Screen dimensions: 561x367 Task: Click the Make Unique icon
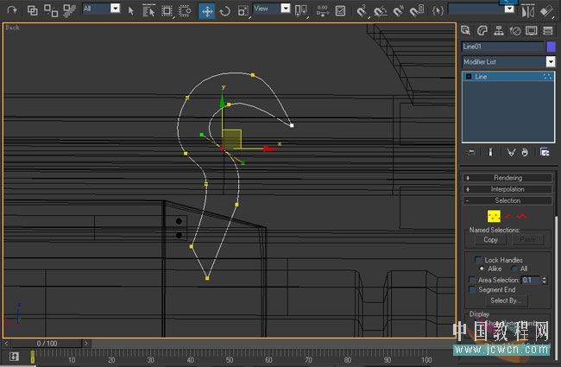click(511, 152)
